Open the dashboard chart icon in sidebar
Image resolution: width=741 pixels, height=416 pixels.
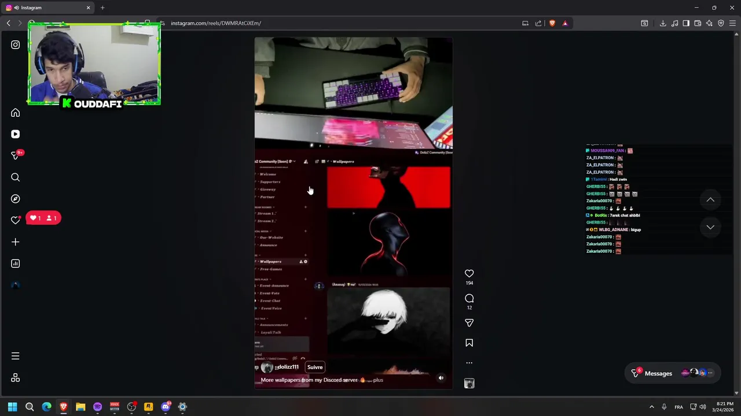pos(16,263)
